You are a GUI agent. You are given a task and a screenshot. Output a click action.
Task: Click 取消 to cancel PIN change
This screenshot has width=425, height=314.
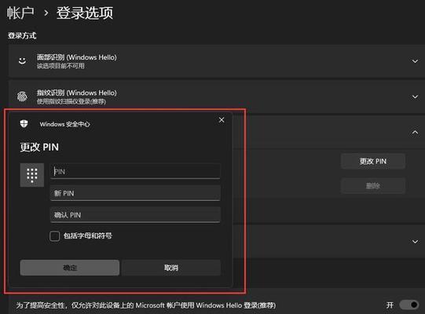pos(171,268)
